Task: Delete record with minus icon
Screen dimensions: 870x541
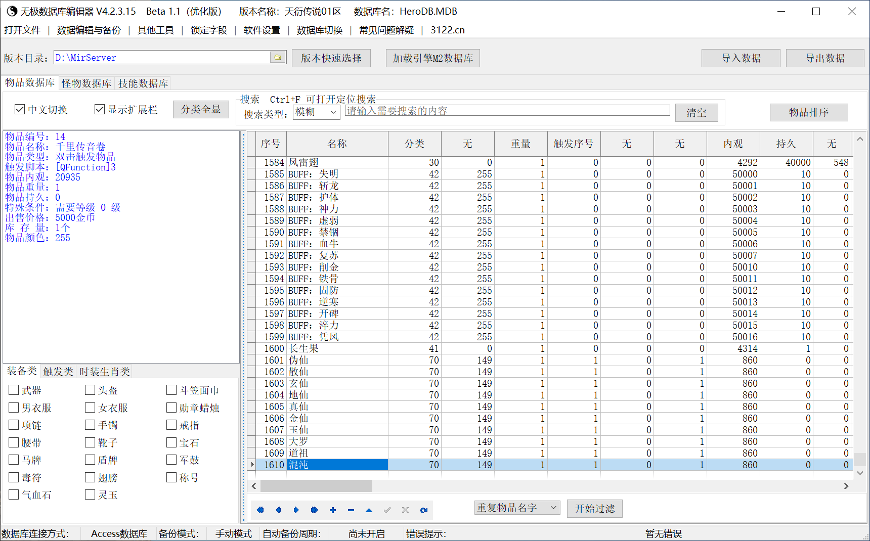Action: [351, 510]
